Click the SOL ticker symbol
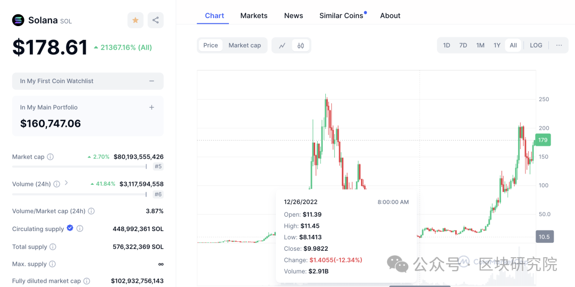This screenshot has height=287, width=575. (x=66, y=21)
